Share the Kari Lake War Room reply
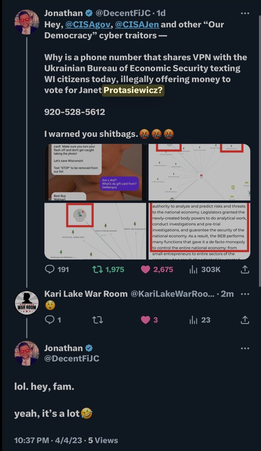261x451 pixels. (244, 320)
